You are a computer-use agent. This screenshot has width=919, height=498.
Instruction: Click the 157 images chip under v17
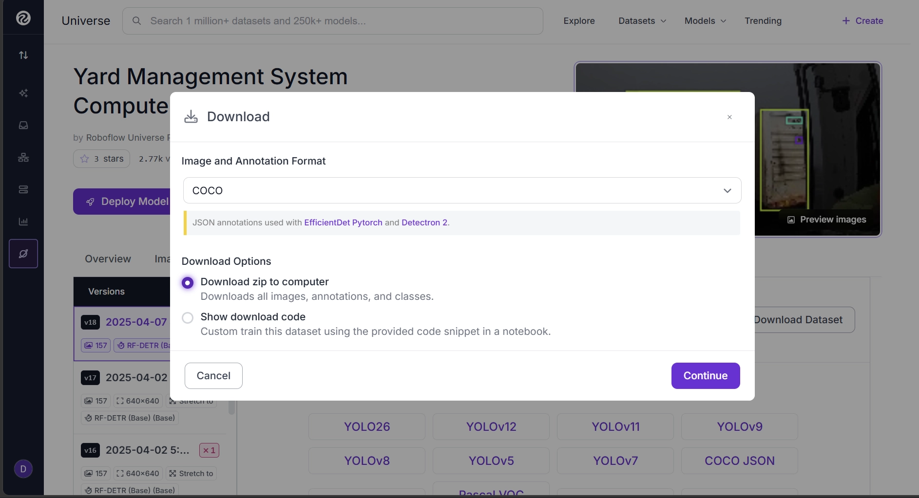(96, 401)
